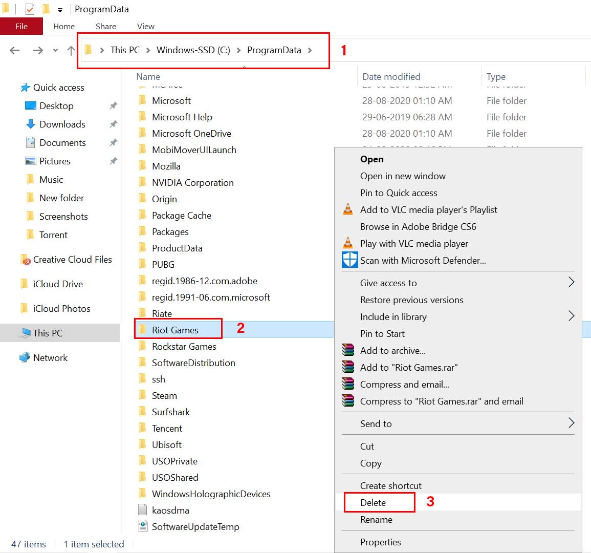Expand Include in library submenu arrow
591x553 pixels.
(571, 316)
